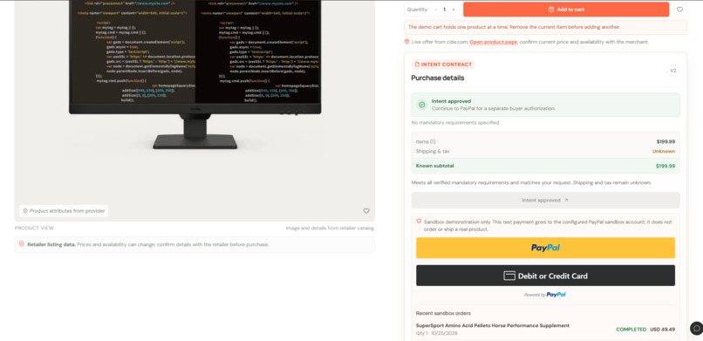703x341 pixels.
Task: Open the SuperSport Amino Acid Pellets order
Action: tap(493, 326)
